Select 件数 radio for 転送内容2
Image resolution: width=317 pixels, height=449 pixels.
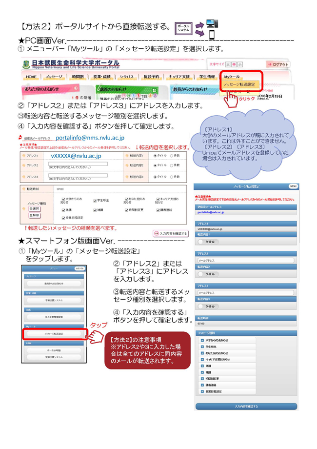[x=171, y=165]
